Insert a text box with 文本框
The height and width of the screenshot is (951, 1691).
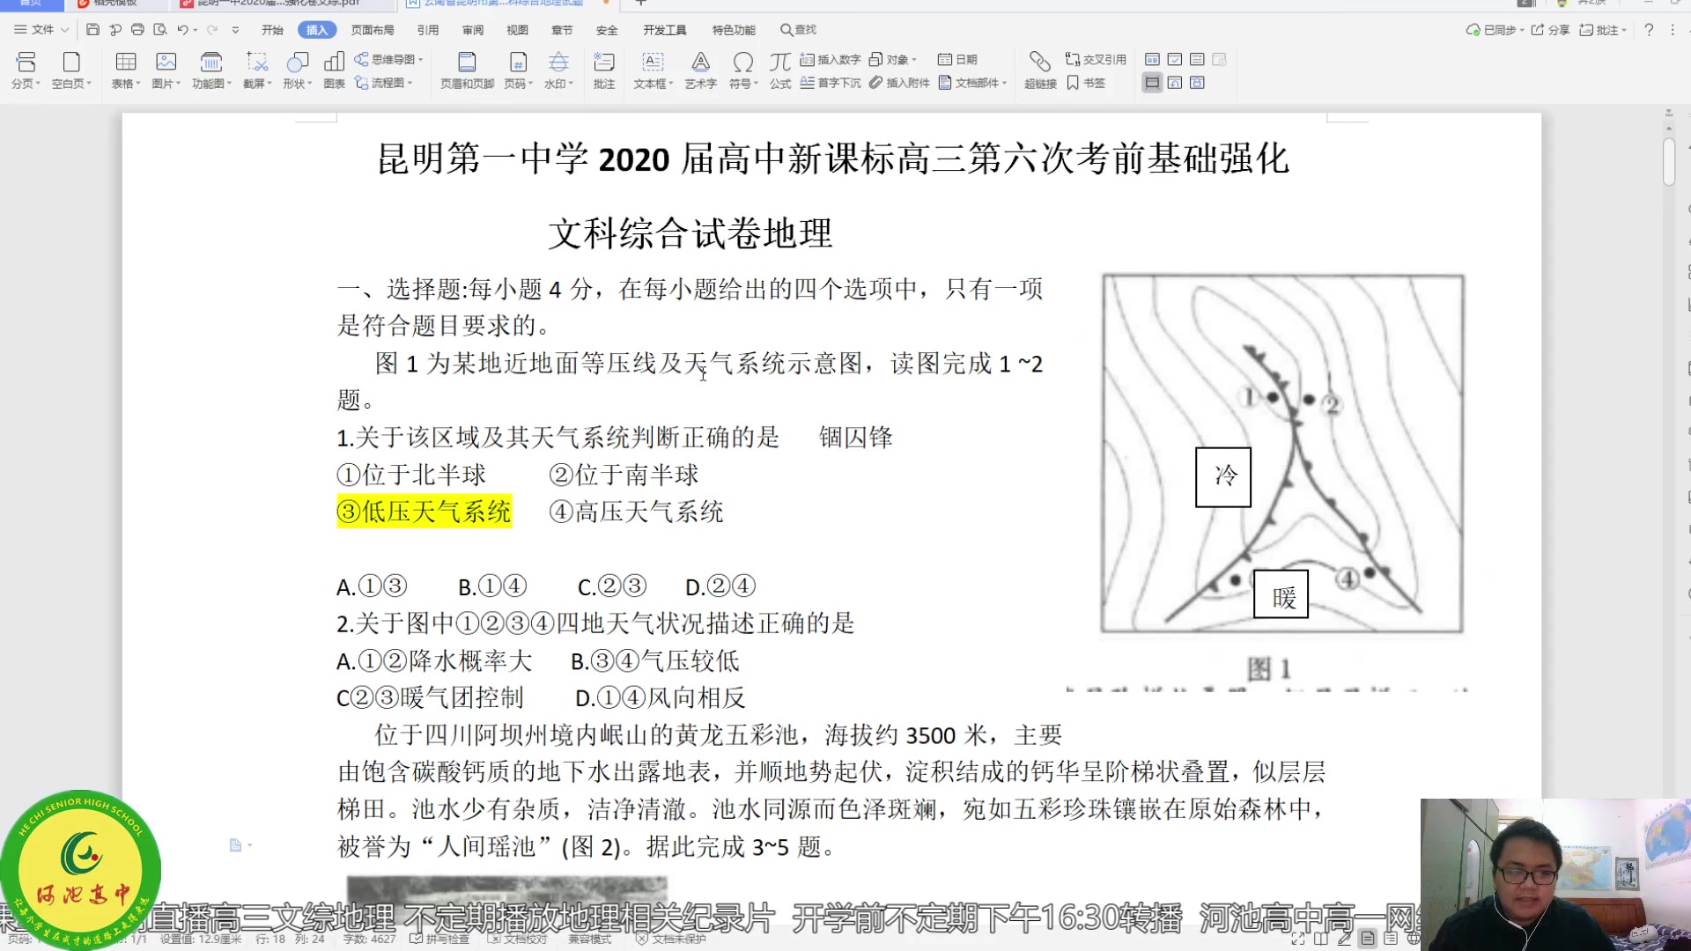654,70
